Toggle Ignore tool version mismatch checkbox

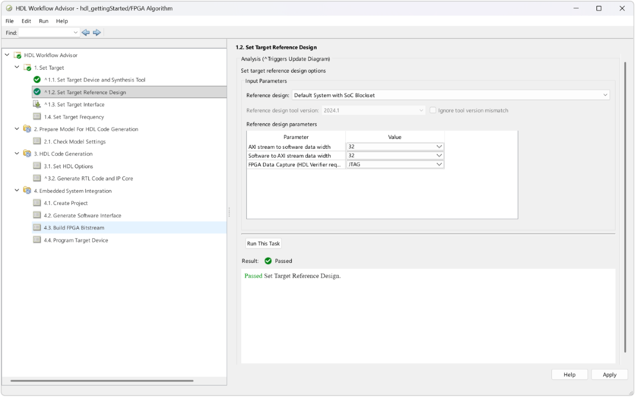click(x=433, y=110)
